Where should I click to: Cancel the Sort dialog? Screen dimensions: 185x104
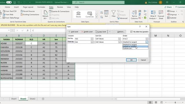tap(143, 60)
